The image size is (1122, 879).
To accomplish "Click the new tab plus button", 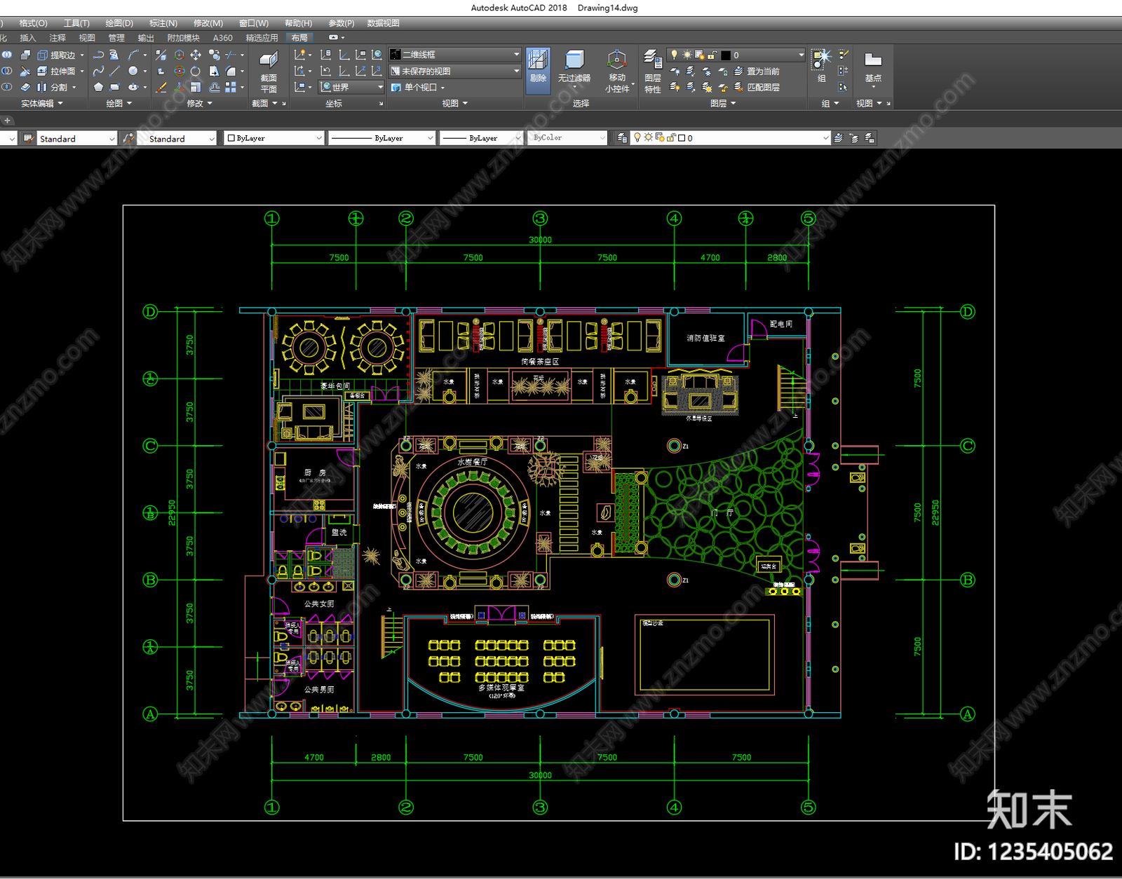I will click(8, 120).
